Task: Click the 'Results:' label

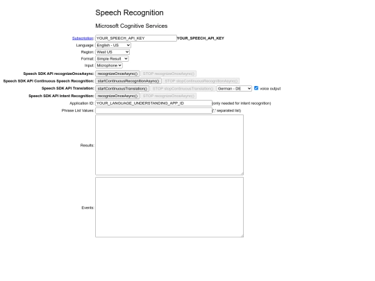Action: (x=87, y=145)
